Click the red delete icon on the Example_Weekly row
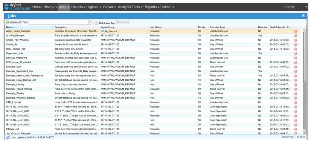 pyautogui.click(x=296, y=93)
